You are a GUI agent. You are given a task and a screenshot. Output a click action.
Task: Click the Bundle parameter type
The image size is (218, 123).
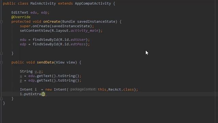click(x=68, y=22)
